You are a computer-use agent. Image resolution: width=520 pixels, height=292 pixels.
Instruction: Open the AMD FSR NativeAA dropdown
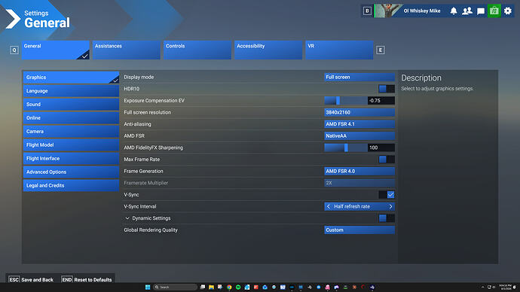359,135
